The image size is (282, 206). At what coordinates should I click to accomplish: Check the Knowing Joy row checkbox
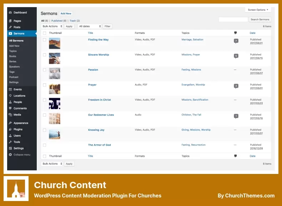[x=44, y=130]
